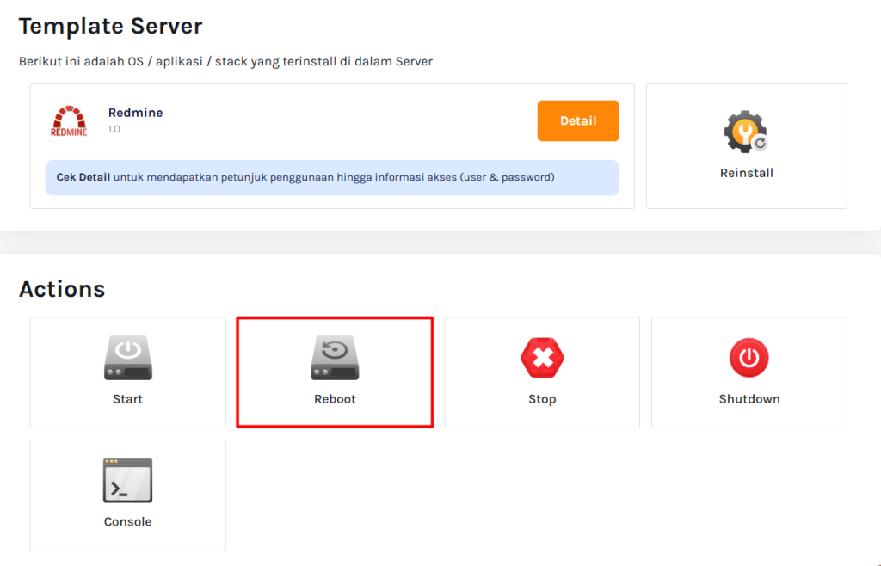Image resolution: width=881 pixels, height=566 pixels.
Task: Click the Reboot disk icon
Action: pos(335,357)
